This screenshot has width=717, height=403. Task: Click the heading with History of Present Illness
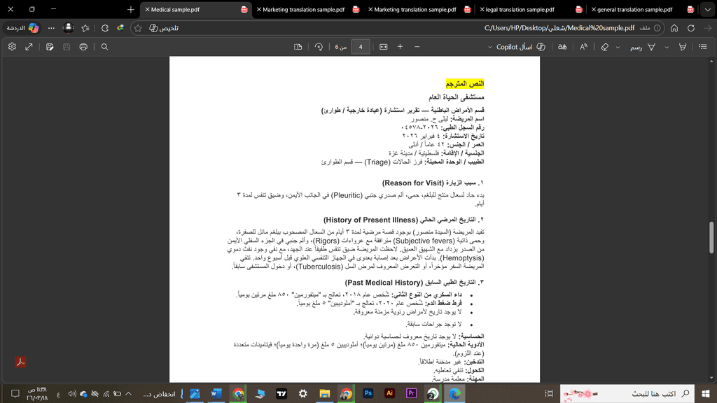pos(403,220)
